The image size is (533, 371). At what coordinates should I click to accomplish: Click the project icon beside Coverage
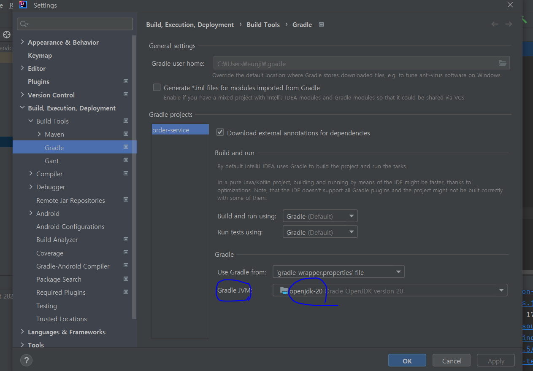[126, 253]
